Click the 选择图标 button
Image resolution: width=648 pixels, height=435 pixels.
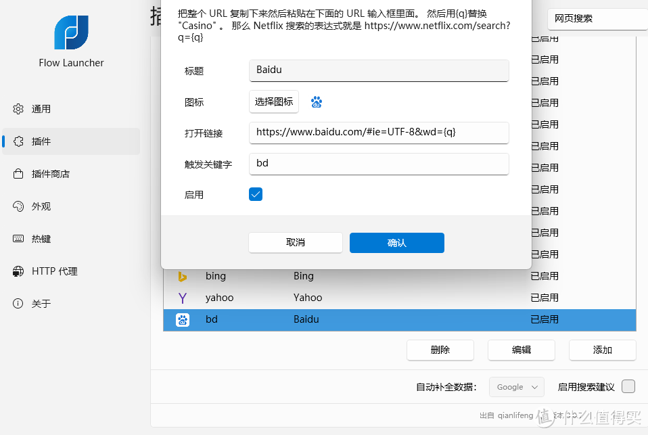coord(274,101)
